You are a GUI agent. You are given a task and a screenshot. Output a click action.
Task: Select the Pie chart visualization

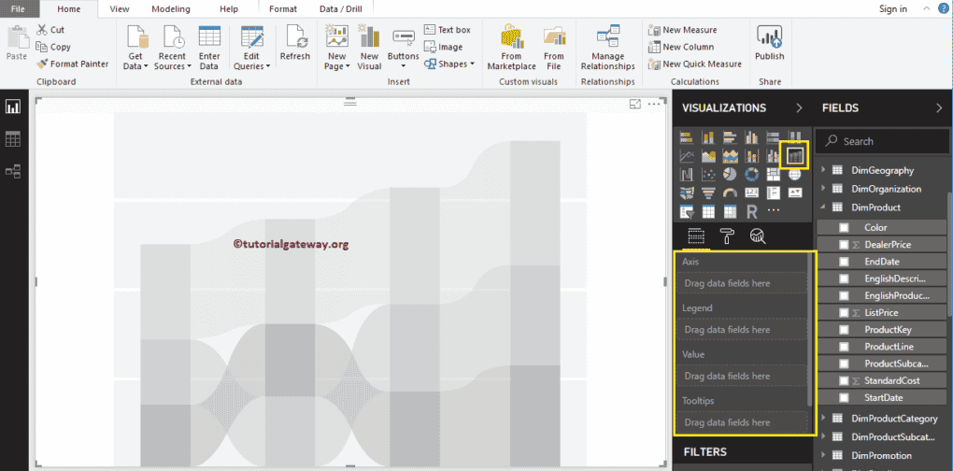(x=730, y=175)
